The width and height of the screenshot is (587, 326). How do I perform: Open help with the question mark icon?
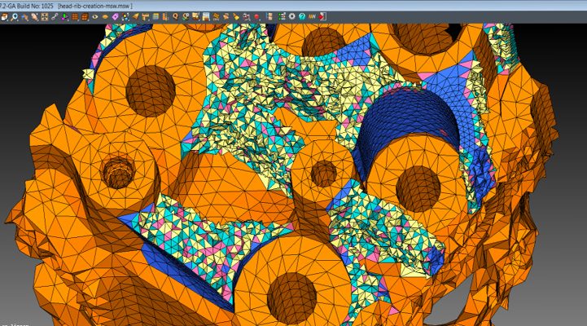[301, 16]
